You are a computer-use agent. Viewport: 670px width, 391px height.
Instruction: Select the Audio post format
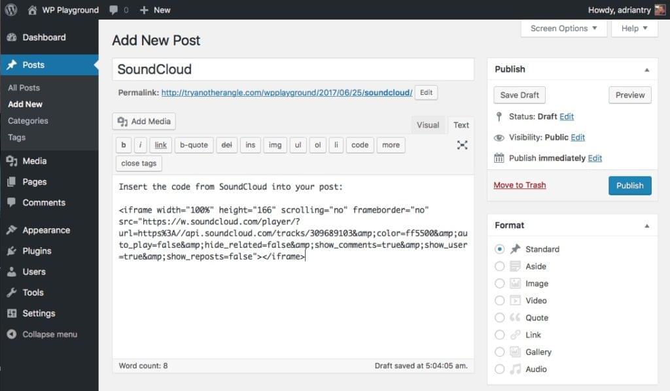click(499, 369)
